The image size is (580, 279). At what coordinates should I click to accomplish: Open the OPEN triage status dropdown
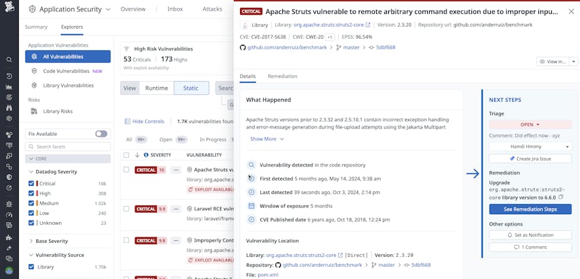[x=530, y=124]
